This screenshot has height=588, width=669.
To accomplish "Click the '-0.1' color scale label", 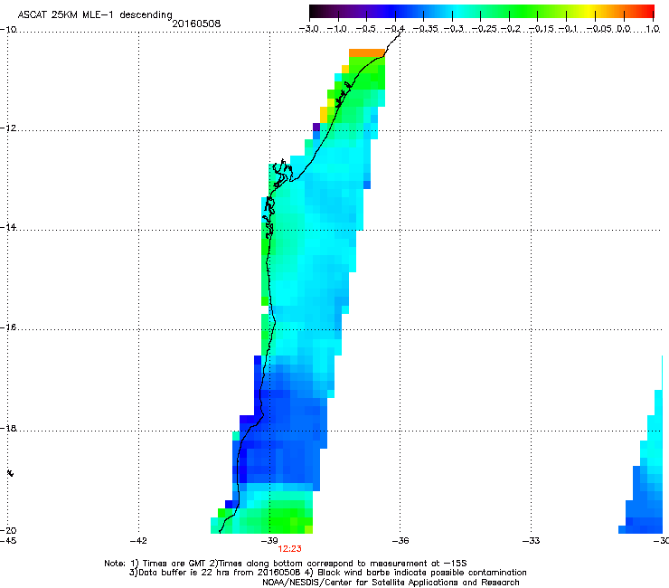I will pyautogui.click(x=568, y=29).
